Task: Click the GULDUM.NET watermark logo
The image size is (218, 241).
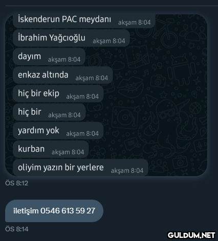Action: [x=191, y=235]
